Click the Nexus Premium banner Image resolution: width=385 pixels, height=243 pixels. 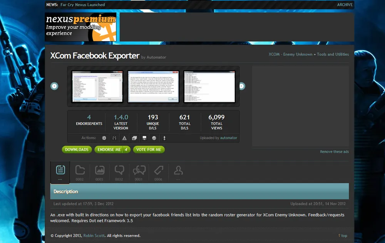81,27
